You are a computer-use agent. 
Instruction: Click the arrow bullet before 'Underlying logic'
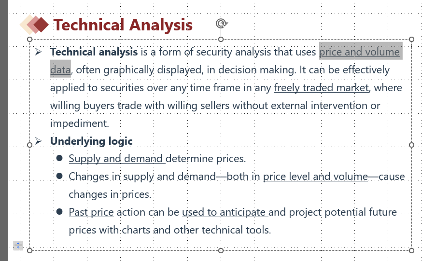point(39,141)
